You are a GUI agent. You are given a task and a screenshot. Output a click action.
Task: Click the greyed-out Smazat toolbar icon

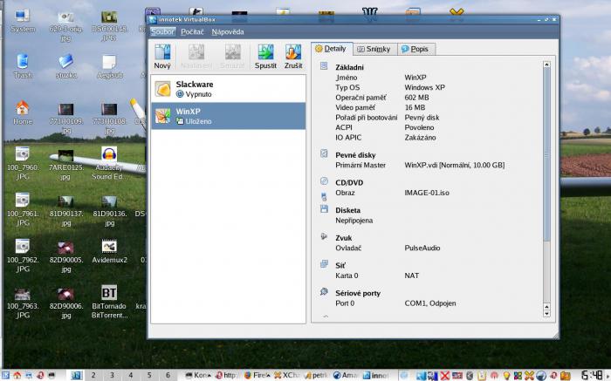pyautogui.click(x=232, y=57)
